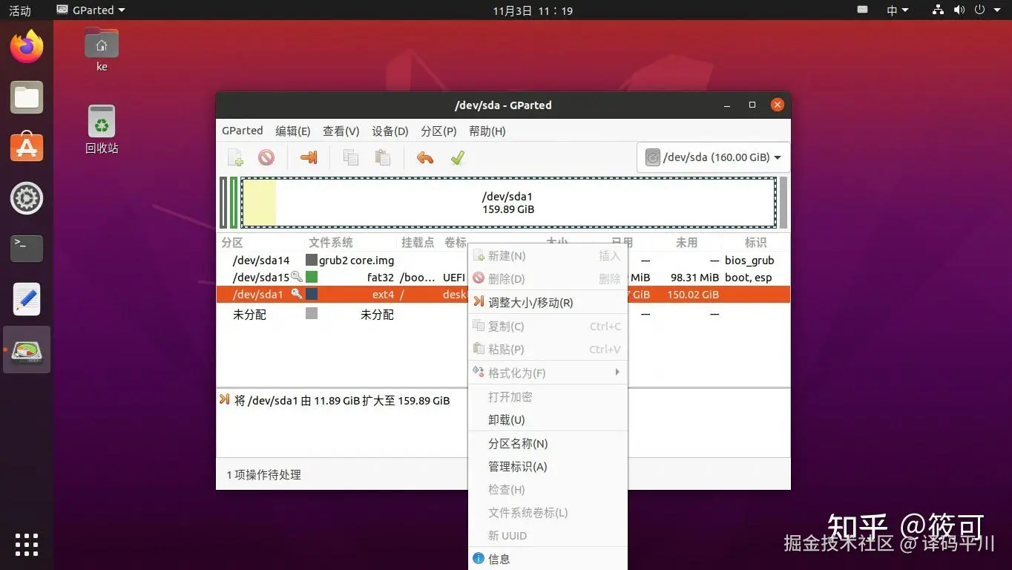Click the 分区 column header
1012x570 pixels.
click(232, 242)
